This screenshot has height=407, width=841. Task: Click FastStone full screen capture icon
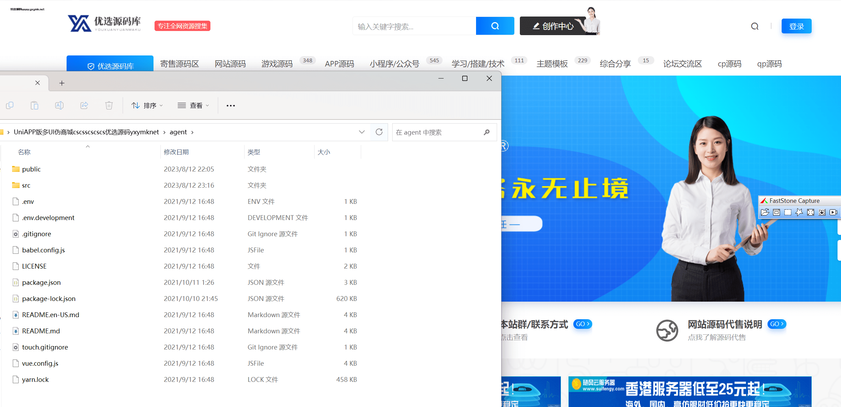tap(811, 212)
